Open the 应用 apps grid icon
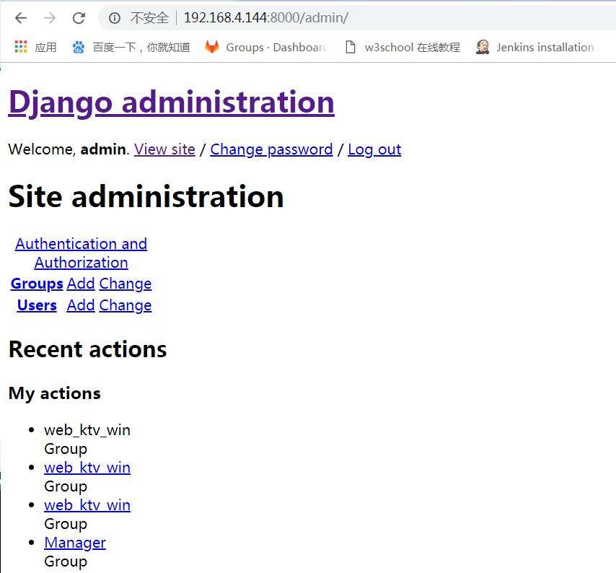 click(21, 47)
